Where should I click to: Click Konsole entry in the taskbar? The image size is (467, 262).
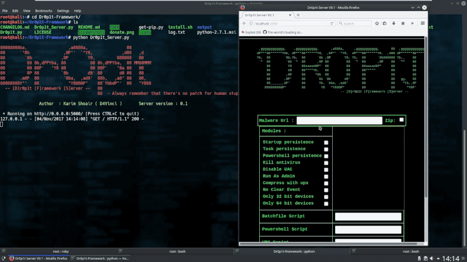point(100,259)
